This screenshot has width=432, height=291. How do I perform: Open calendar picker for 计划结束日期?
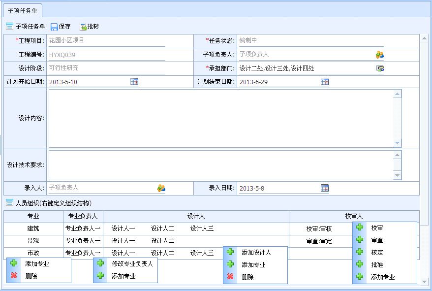325,82
